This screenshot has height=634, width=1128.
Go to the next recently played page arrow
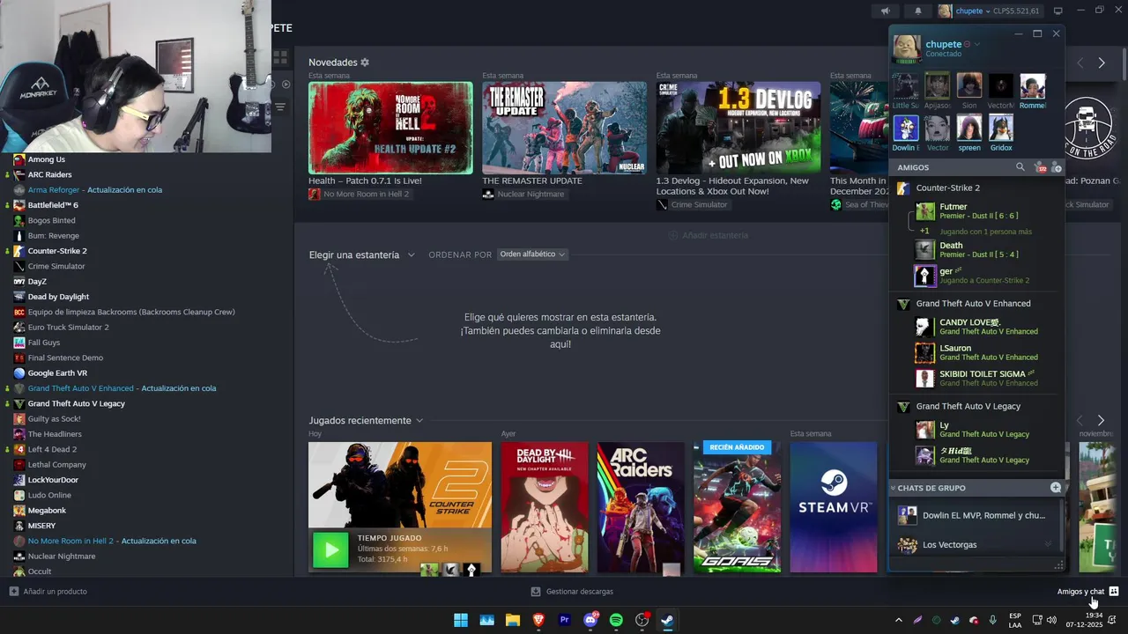1101,420
